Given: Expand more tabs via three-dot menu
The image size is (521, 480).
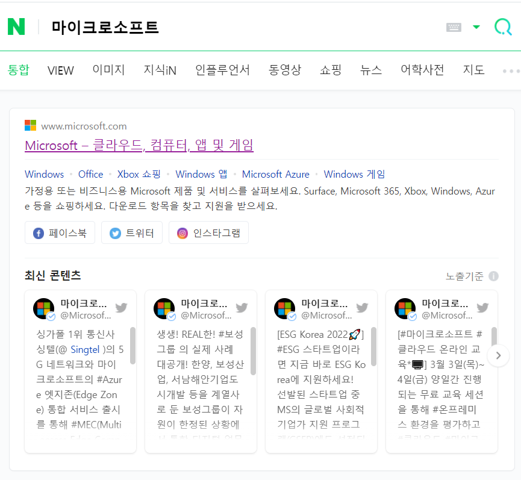Looking at the screenshot, I should (511, 71).
